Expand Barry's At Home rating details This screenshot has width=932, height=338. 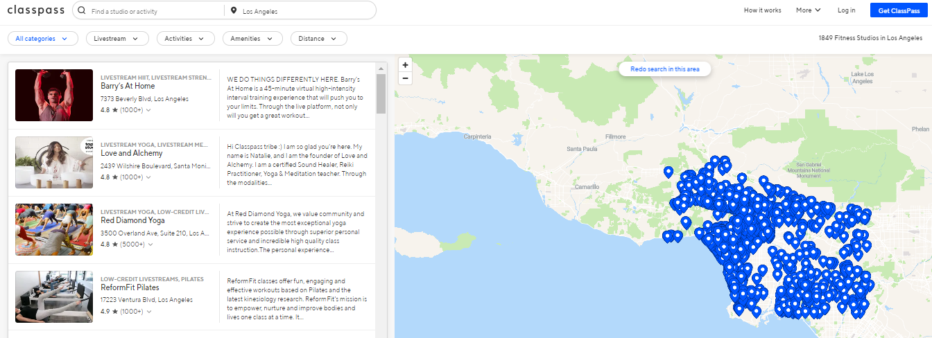148,110
